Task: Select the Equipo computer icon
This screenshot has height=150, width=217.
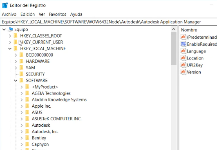Action: pyautogui.click(x=11, y=29)
